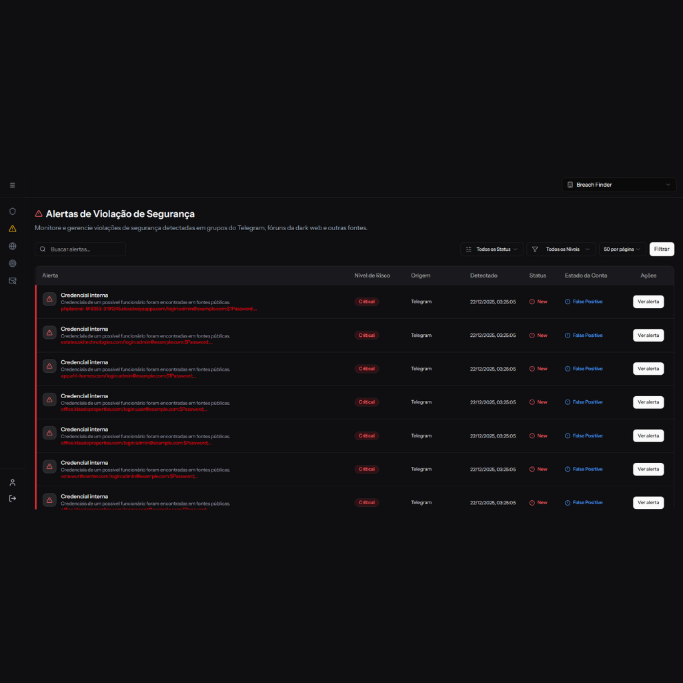Open the user profile sidebar icon
The height and width of the screenshot is (683, 683).
[12, 482]
